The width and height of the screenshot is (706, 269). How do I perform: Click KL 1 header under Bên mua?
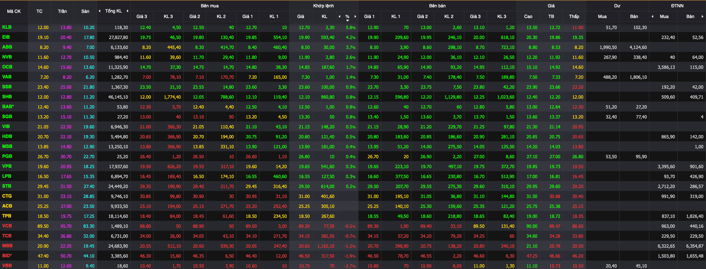[x=274, y=17]
